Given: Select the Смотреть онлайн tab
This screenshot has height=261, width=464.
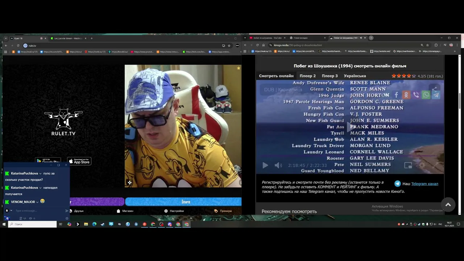Looking at the screenshot, I should click(276, 76).
